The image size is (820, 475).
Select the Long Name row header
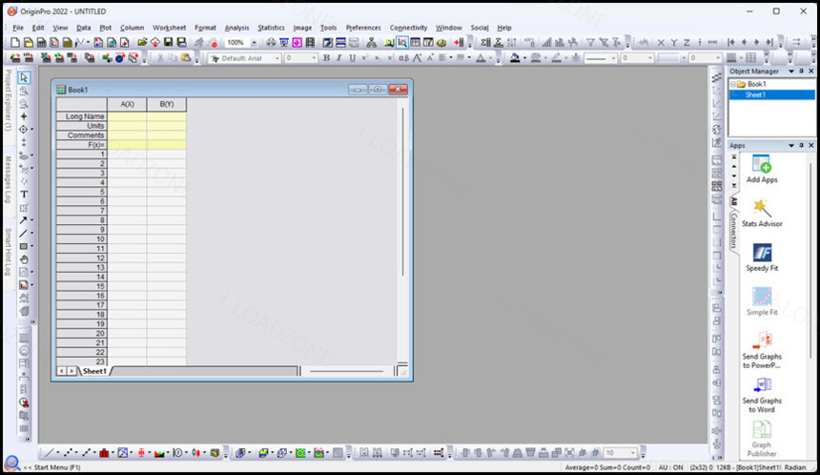[x=82, y=116]
